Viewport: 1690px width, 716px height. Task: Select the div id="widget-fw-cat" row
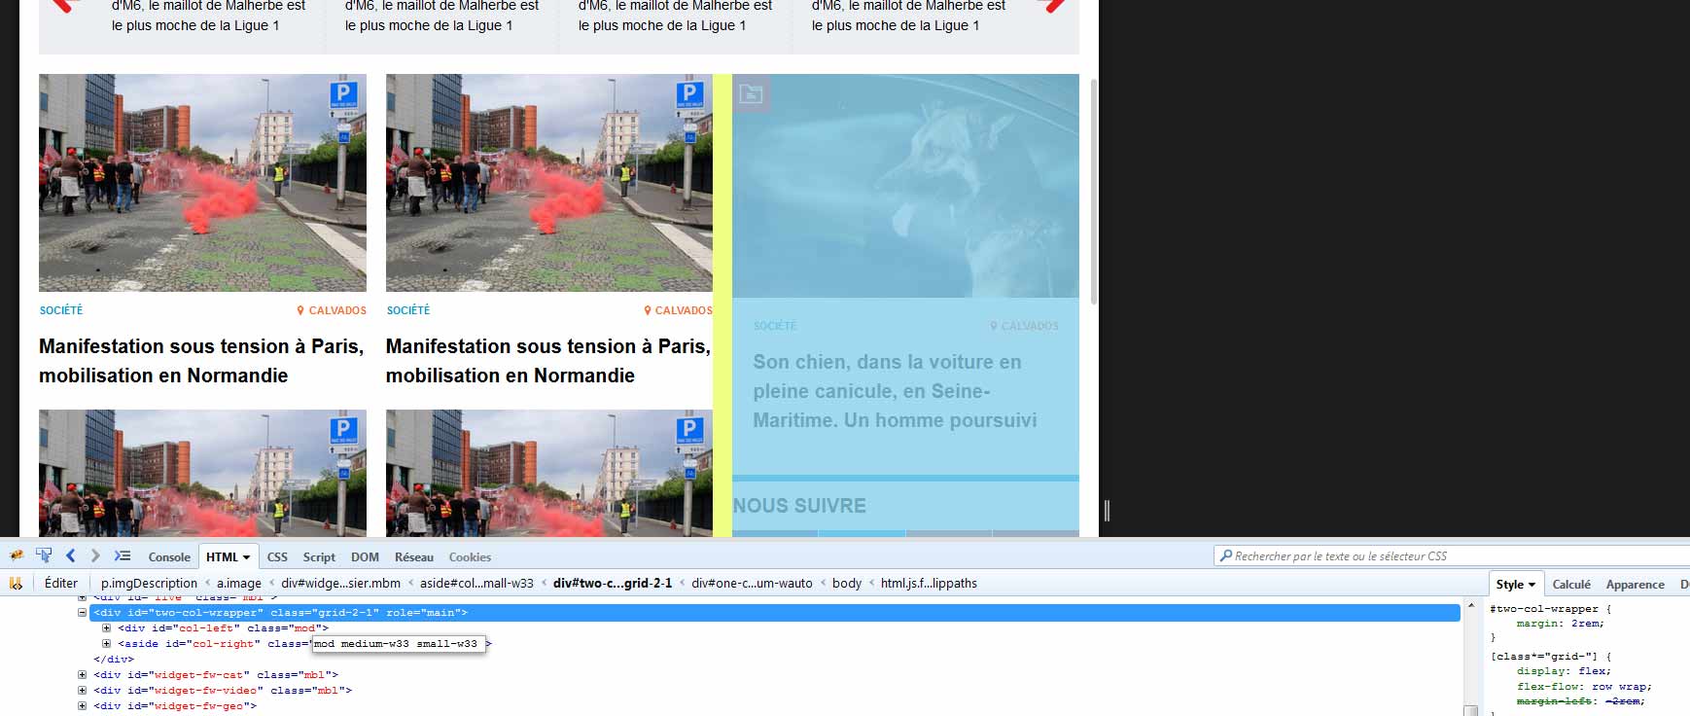tap(216, 675)
